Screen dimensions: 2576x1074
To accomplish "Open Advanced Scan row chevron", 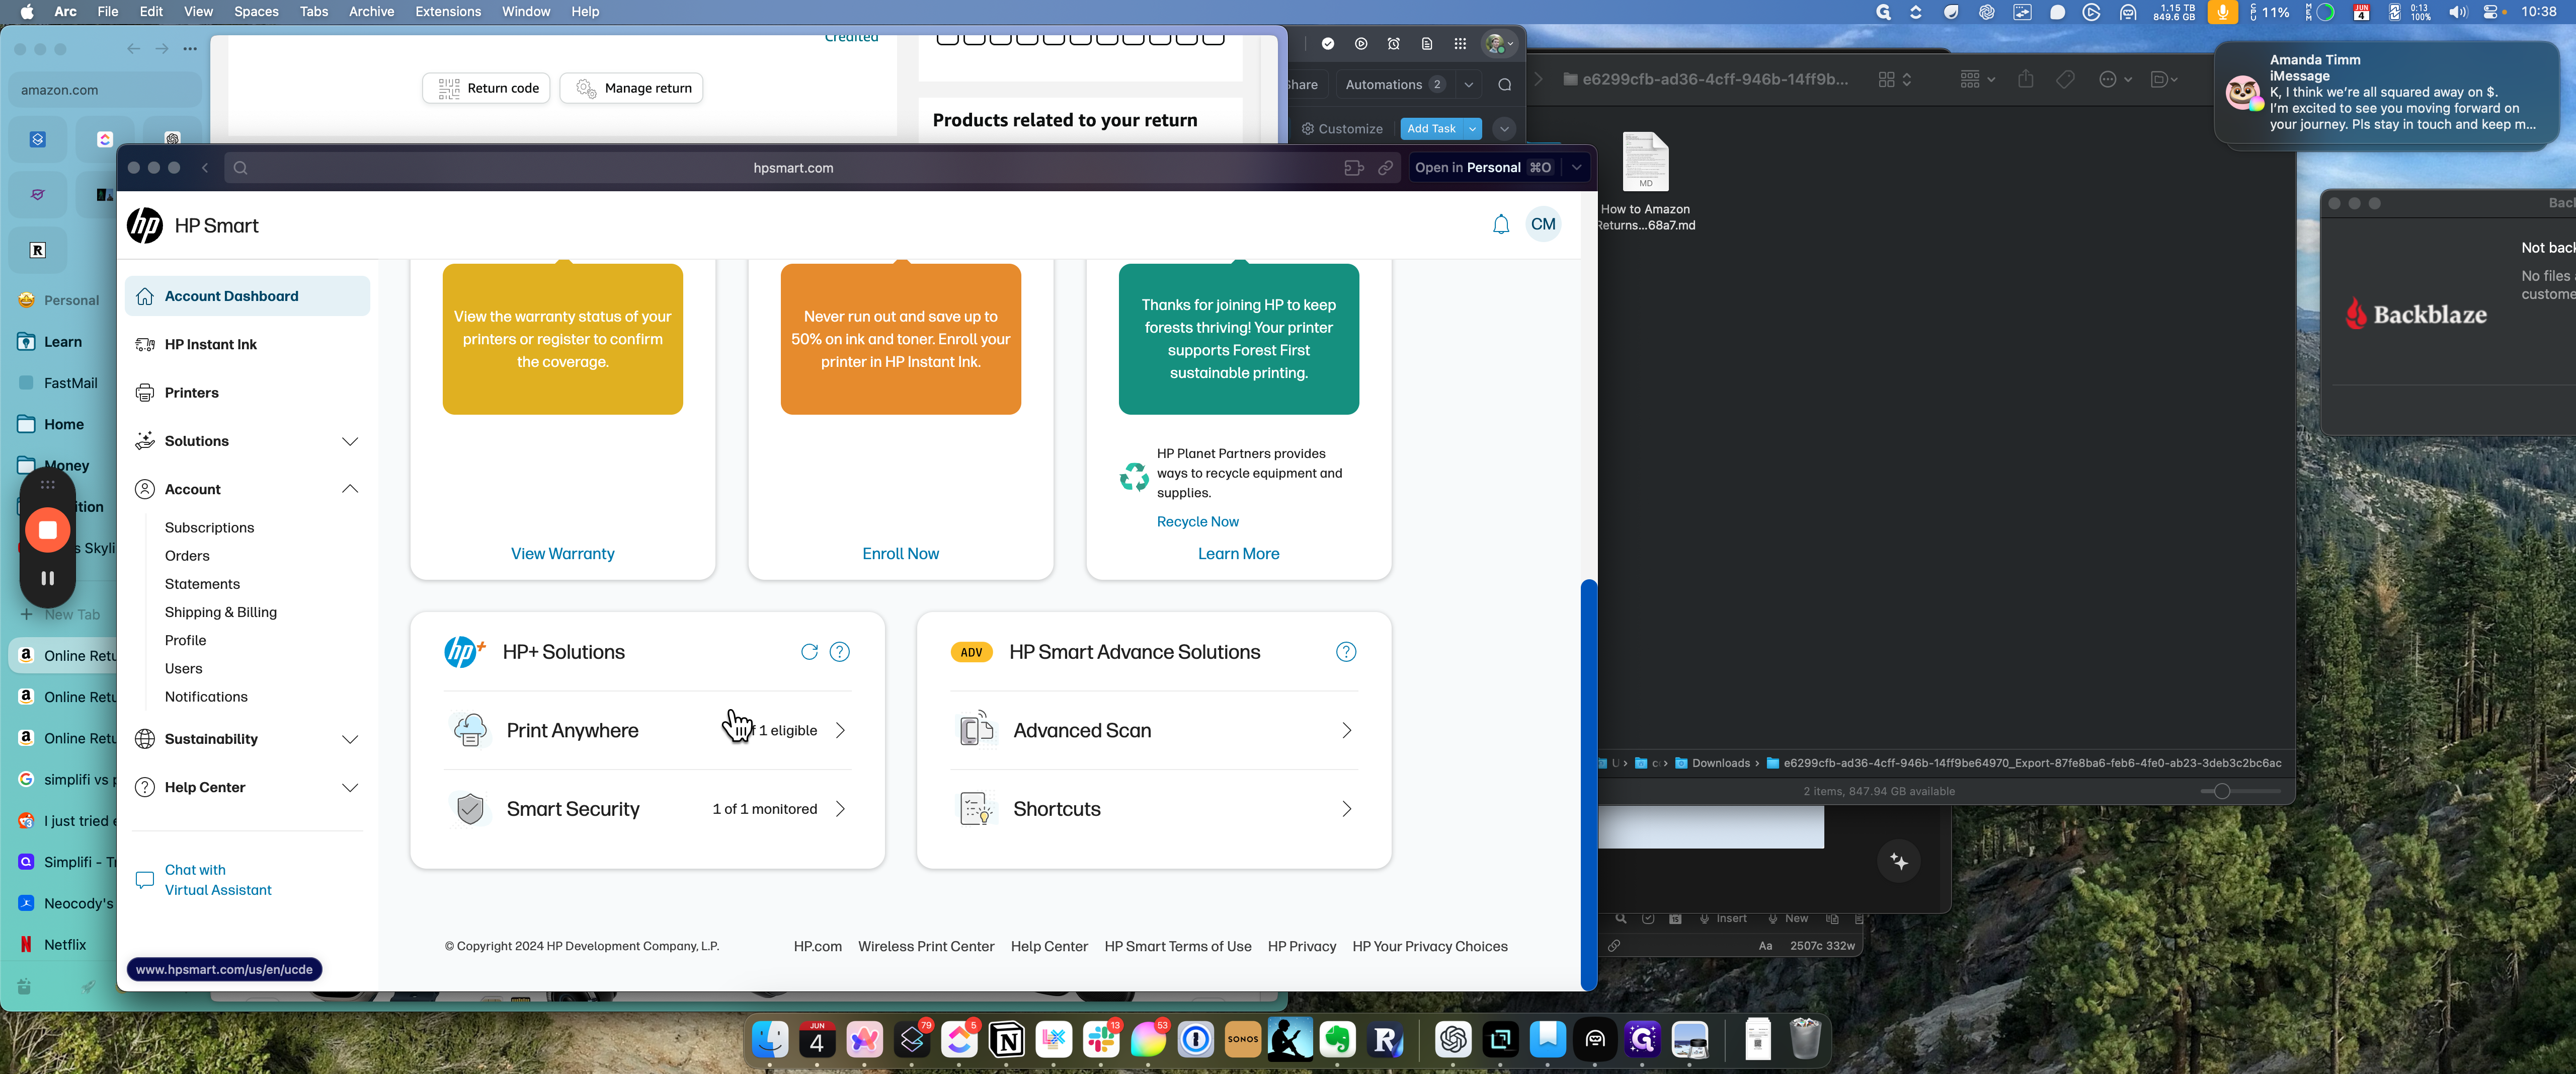I will (1346, 730).
